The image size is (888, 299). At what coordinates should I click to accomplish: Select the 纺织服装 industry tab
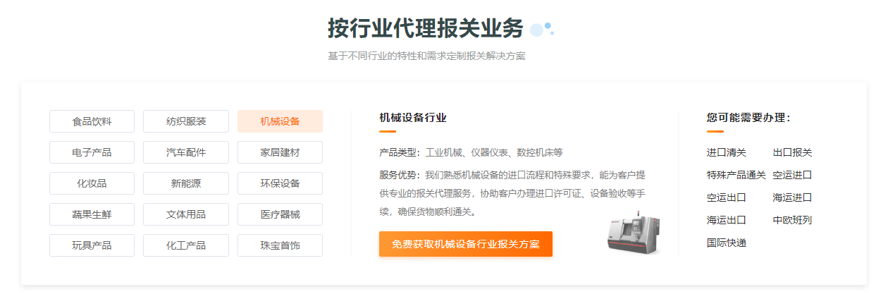(186, 121)
